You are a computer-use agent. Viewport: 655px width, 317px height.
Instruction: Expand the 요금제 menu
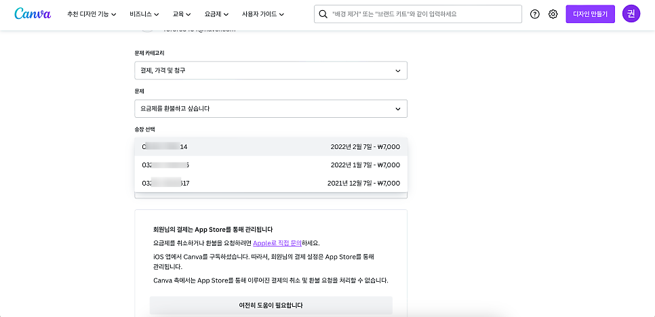217,14
